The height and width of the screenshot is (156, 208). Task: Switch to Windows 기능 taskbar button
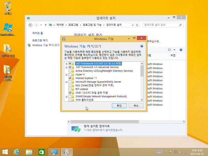pos(67,152)
